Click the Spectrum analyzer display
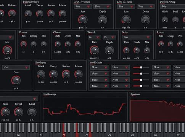Image resolution: width=185 pixels, height=137 pixels. 158,110
